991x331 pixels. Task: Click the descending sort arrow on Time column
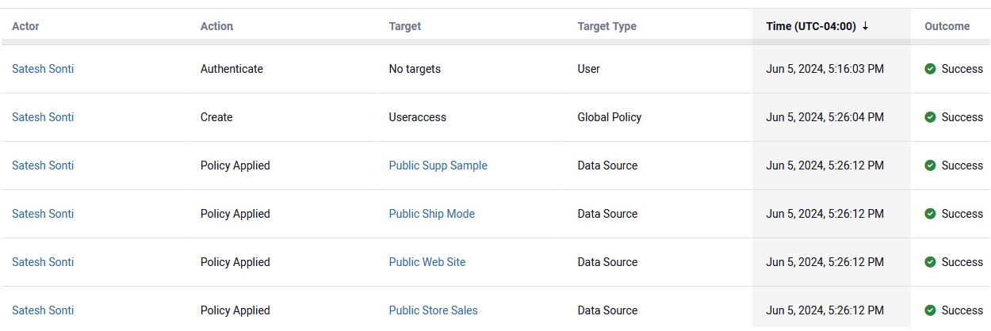(865, 26)
